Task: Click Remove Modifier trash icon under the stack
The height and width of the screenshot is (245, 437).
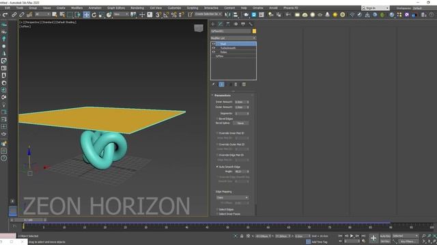Action: (236, 84)
